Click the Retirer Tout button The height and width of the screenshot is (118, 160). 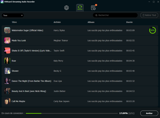tap(149, 15)
